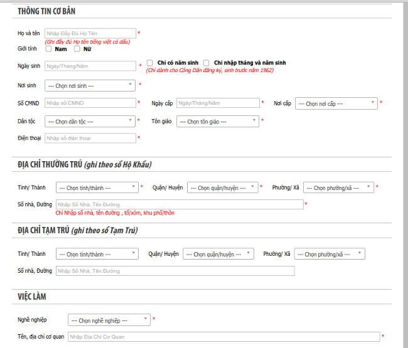Open Tỉnh/Thành dropdown under Địa chỉ tạm trú
The image size is (408, 348).
click(97, 254)
